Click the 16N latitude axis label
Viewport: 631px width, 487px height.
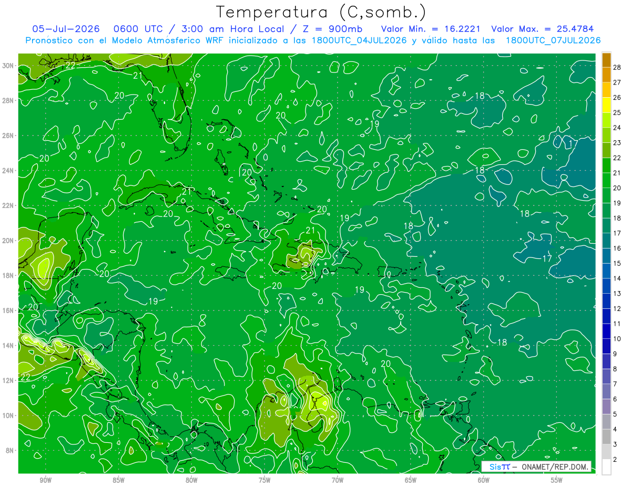9,310
